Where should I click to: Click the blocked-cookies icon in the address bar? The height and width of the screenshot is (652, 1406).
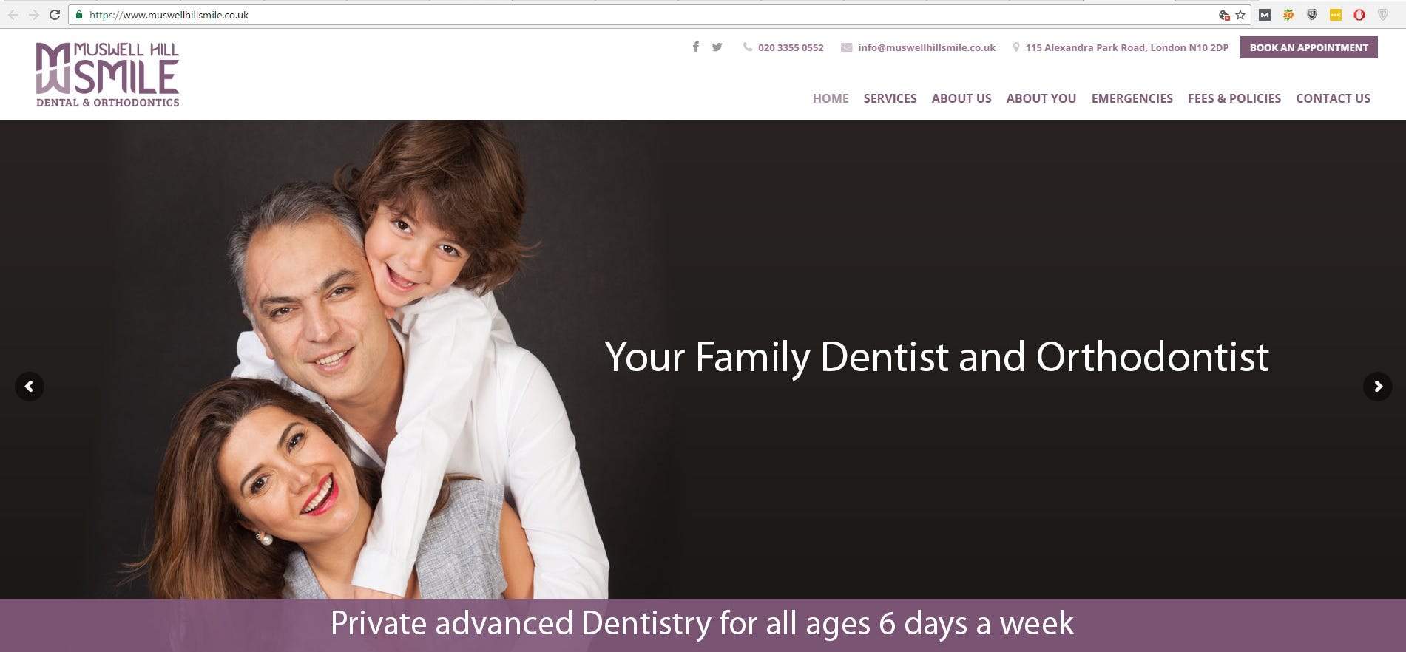coord(1224,15)
